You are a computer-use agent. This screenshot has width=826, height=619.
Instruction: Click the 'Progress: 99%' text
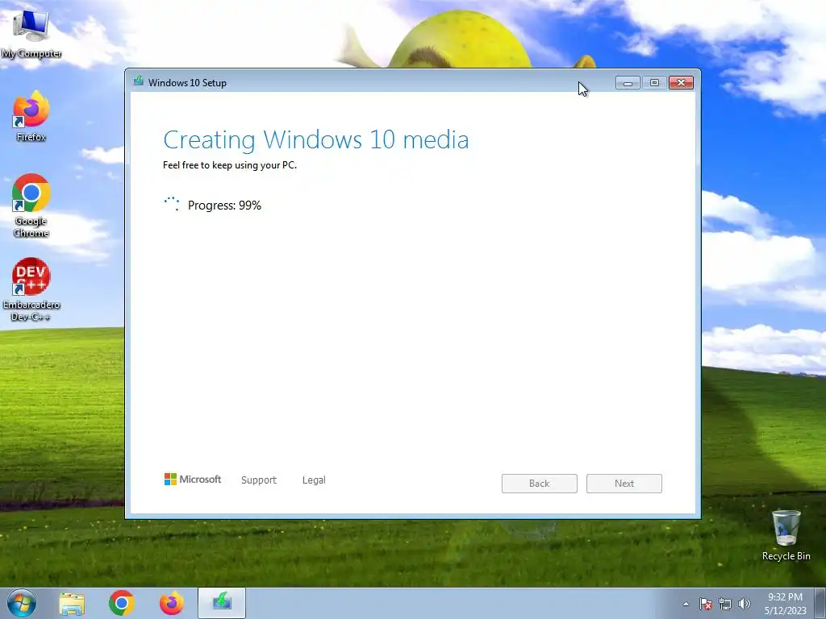tap(224, 206)
